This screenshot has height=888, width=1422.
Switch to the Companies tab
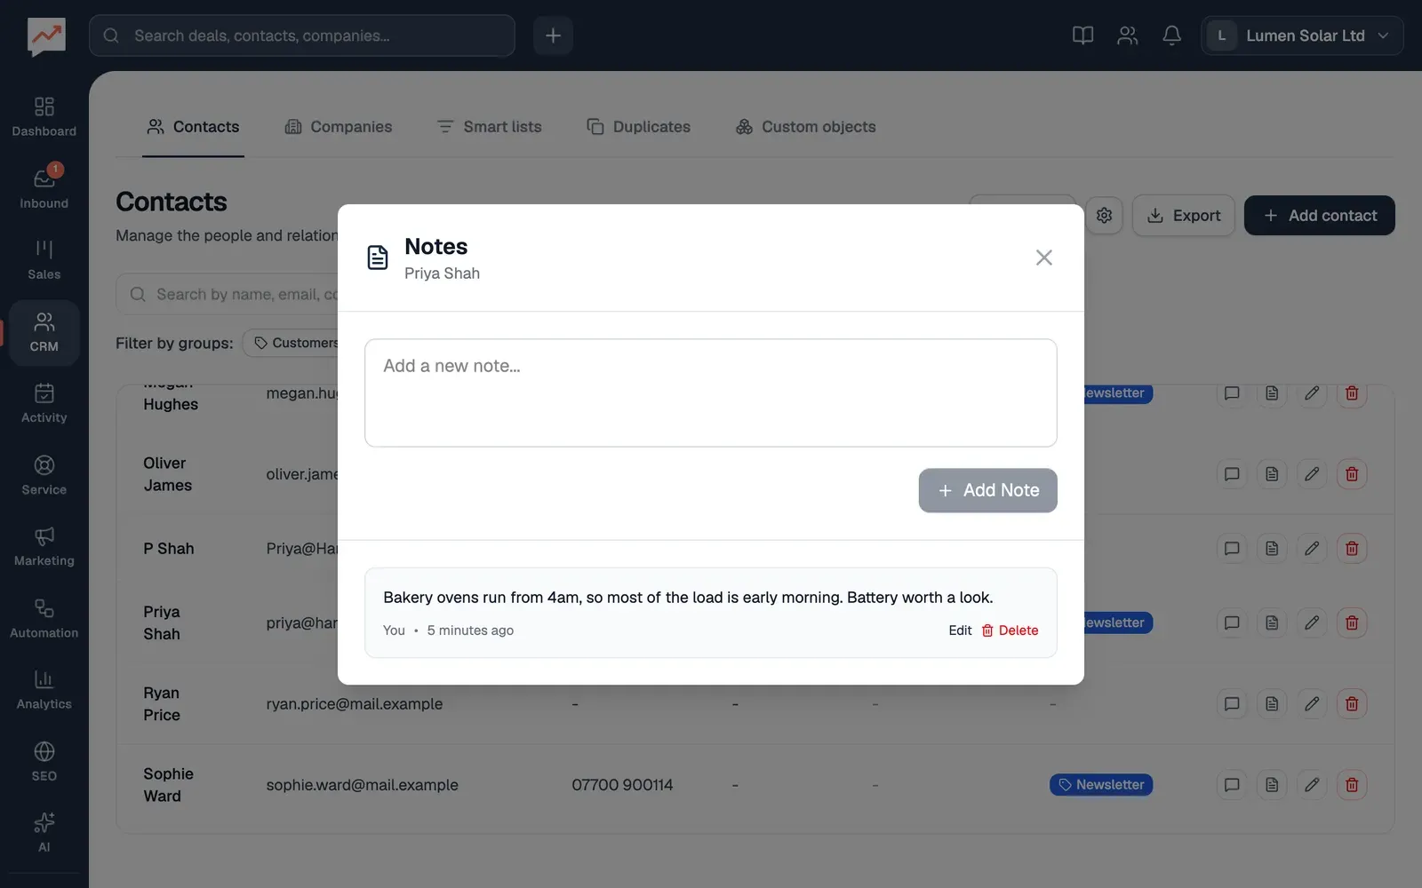click(x=339, y=127)
